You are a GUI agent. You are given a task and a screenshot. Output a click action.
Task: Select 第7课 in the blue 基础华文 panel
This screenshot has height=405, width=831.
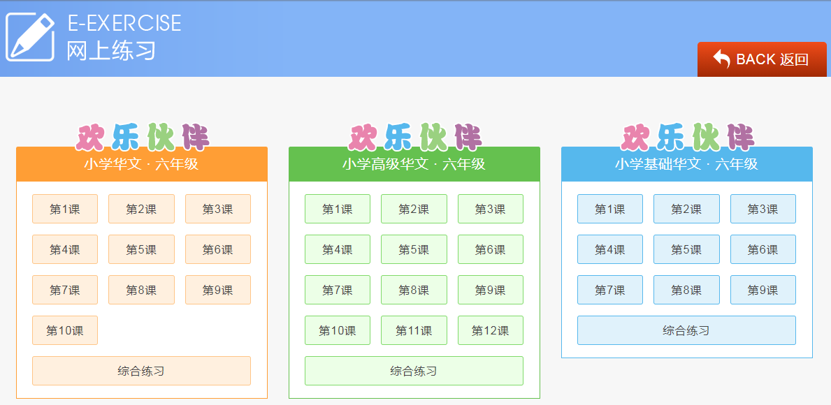pos(610,290)
